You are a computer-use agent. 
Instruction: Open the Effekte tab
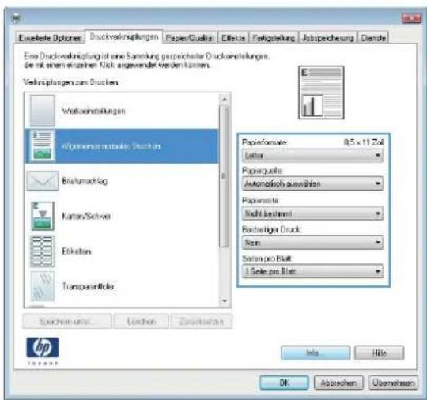[x=233, y=38]
